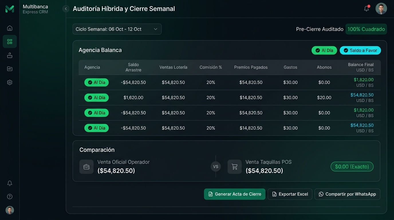This screenshot has height=220, width=394.
Task: Click the 100% Cuadrado status badge
Action: [x=366, y=29]
